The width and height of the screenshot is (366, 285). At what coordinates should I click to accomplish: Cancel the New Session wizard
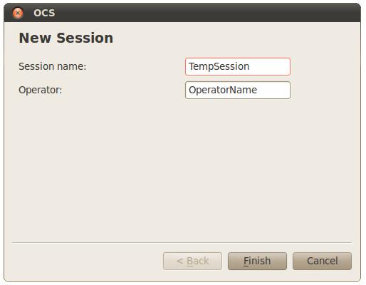(322, 261)
